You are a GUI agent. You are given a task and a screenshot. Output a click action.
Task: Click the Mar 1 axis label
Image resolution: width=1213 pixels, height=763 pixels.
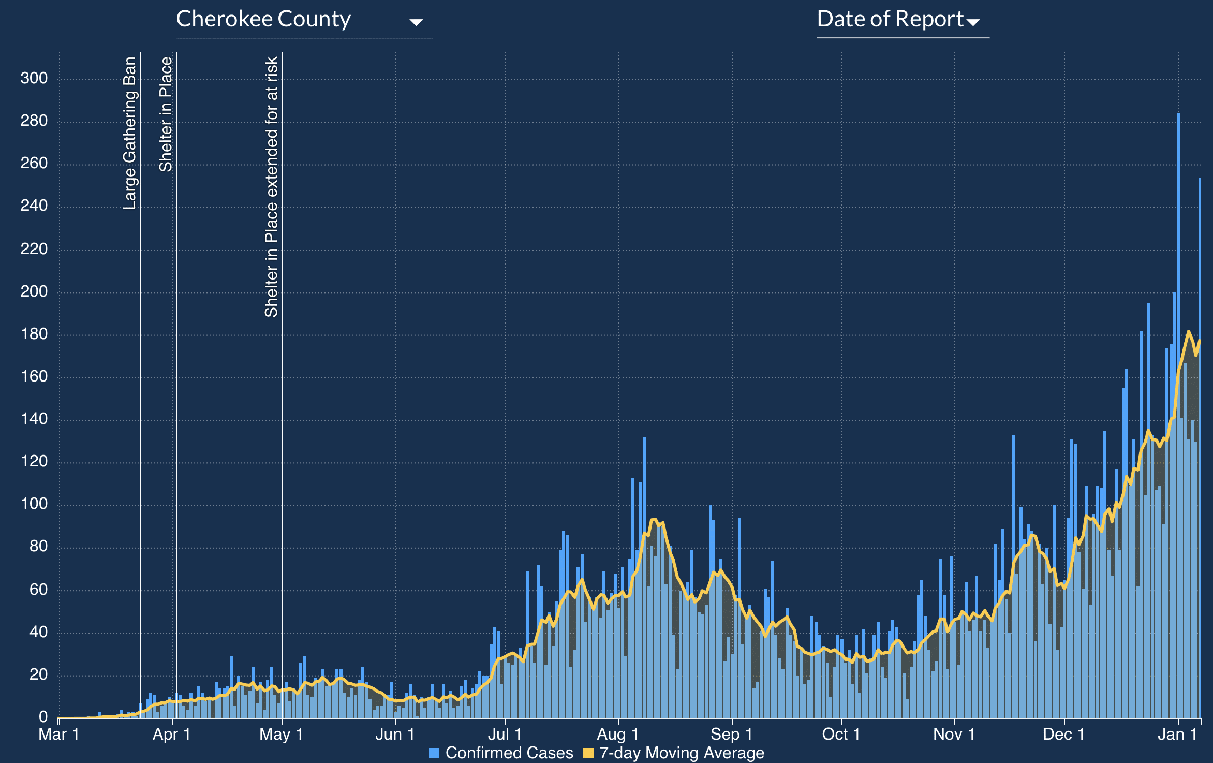point(58,734)
